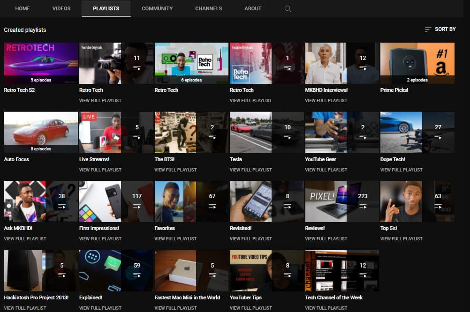Click the Sort By lines icon
470x312 pixels.
[x=428, y=29]
